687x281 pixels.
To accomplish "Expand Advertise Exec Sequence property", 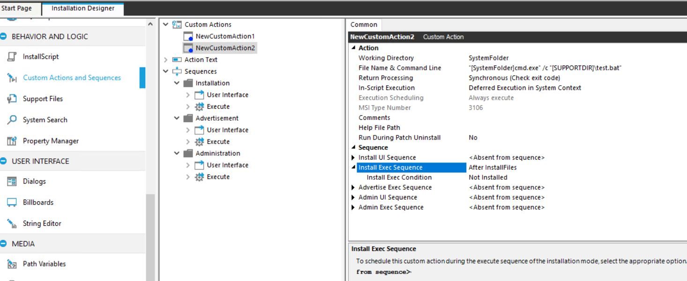I will point(353,187).
